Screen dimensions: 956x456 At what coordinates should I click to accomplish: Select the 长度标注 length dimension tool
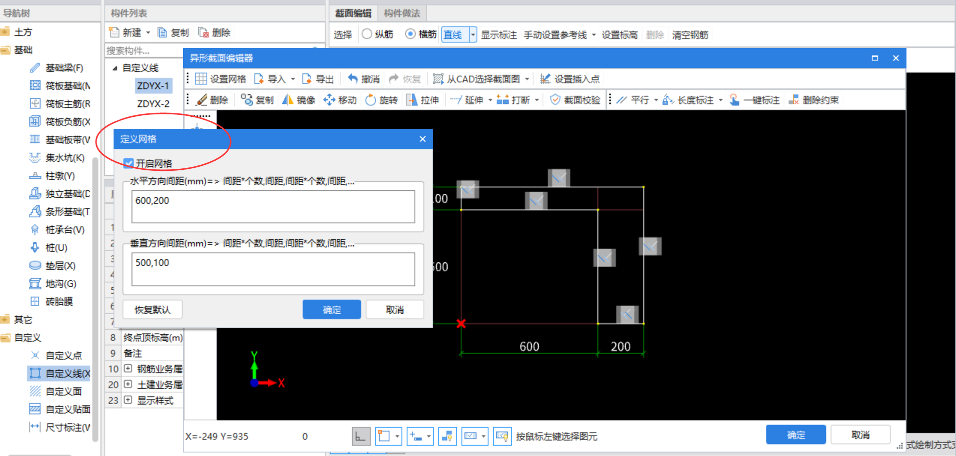tap(688, 100)
